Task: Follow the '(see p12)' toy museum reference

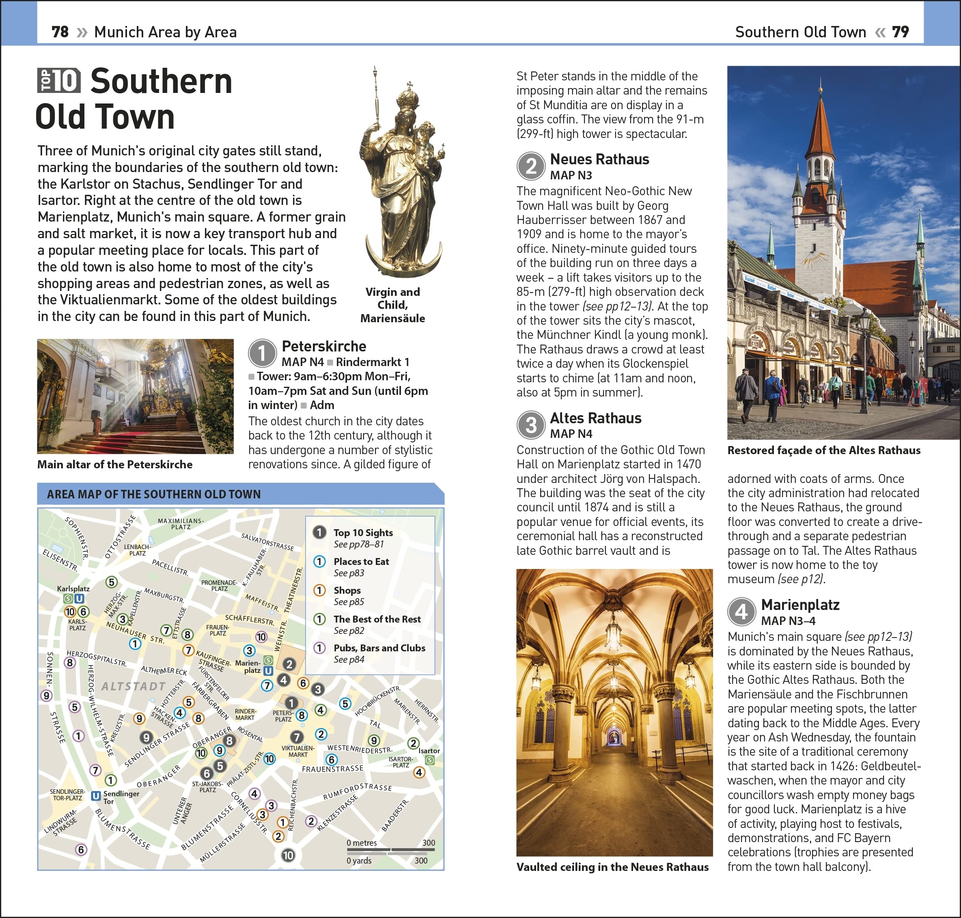Action: (x=801, y=579)
